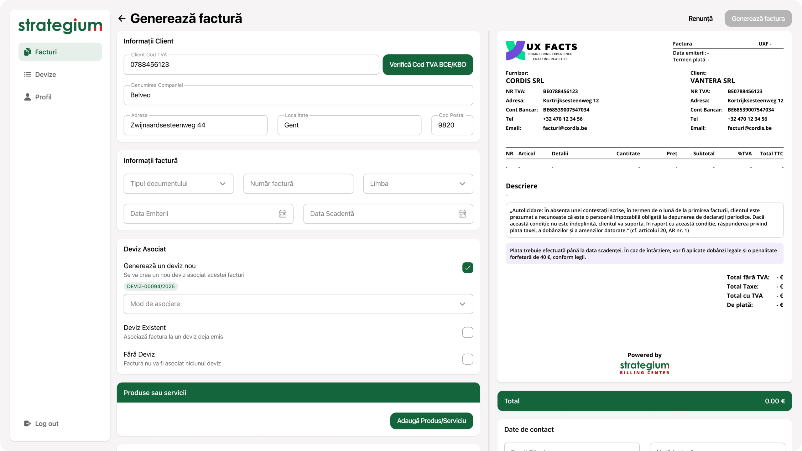
Task: Click the Generează factura button
Action: pos(758,18)
